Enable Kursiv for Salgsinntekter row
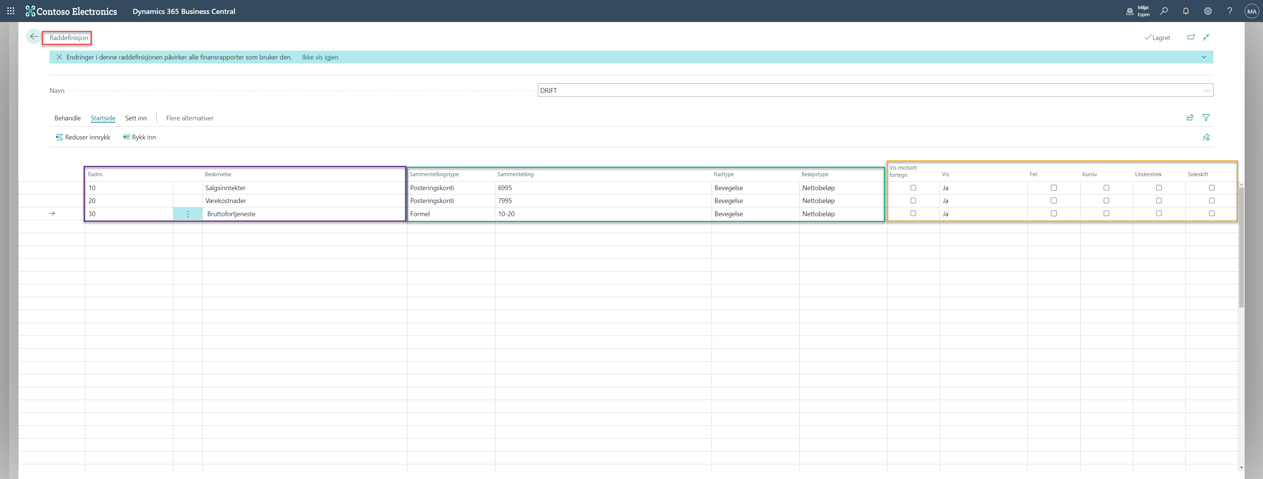This screenshot has height=479, width=1263. (x=1106, y=188)
